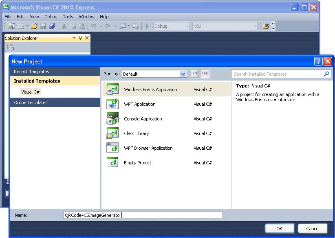The image size is (335, 238).
Task: Click the Solution Explorer Properties icon
Action: [x=11, y=47]
